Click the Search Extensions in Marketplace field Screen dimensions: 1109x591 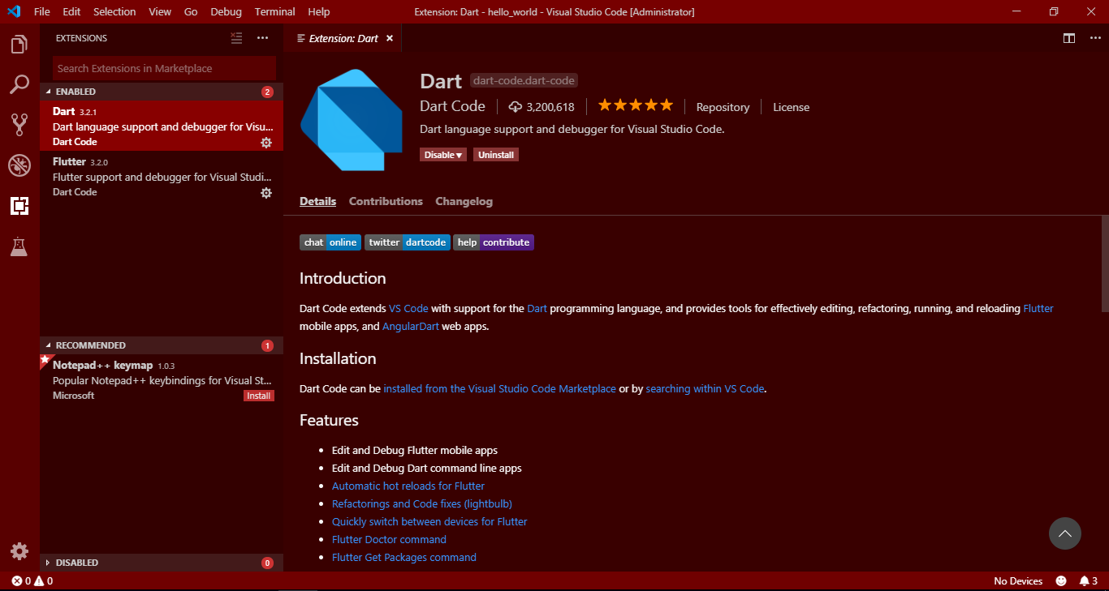(x=162, y=68)
